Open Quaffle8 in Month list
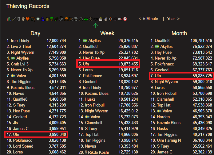 coord(162,40)
